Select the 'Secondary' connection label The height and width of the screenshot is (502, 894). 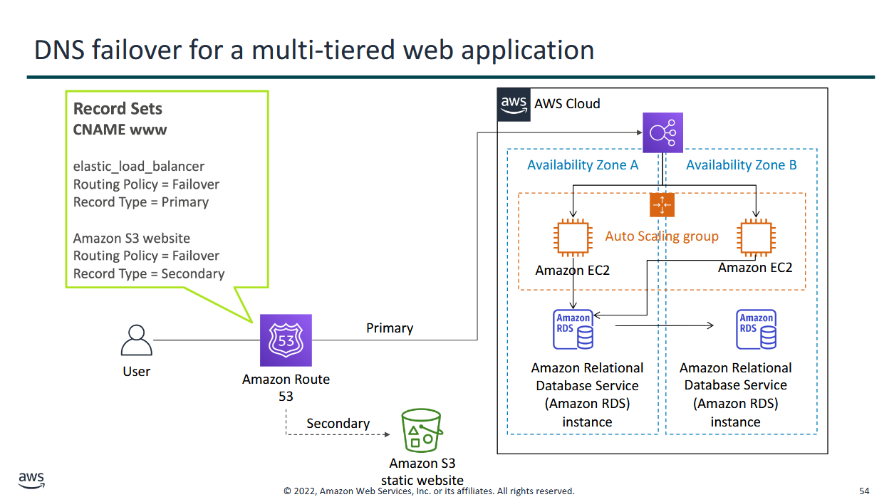click(338, 424)
